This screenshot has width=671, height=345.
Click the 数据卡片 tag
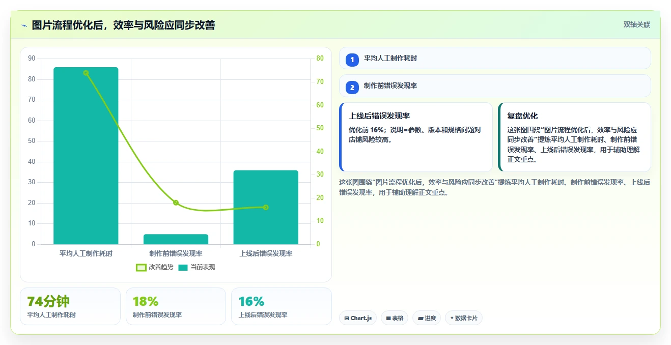click(x=463, y=318)
